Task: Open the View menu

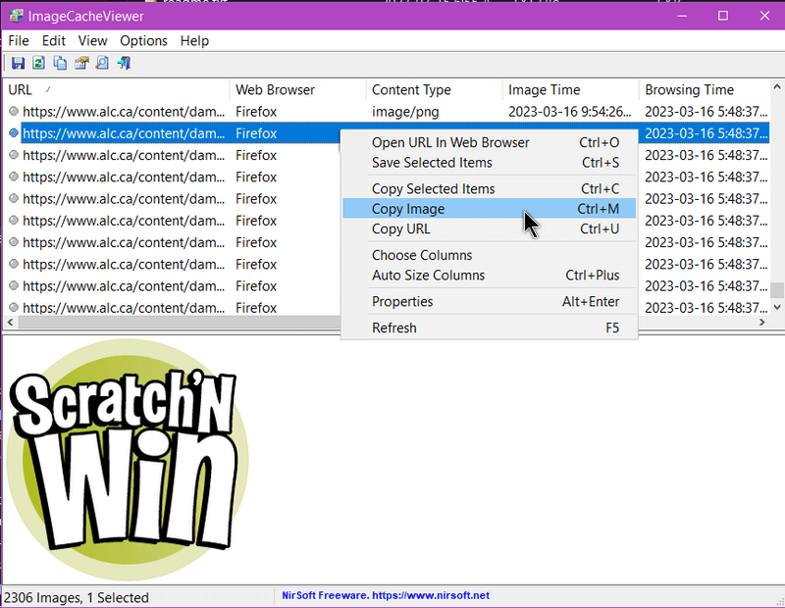Action: coord(92,40)
